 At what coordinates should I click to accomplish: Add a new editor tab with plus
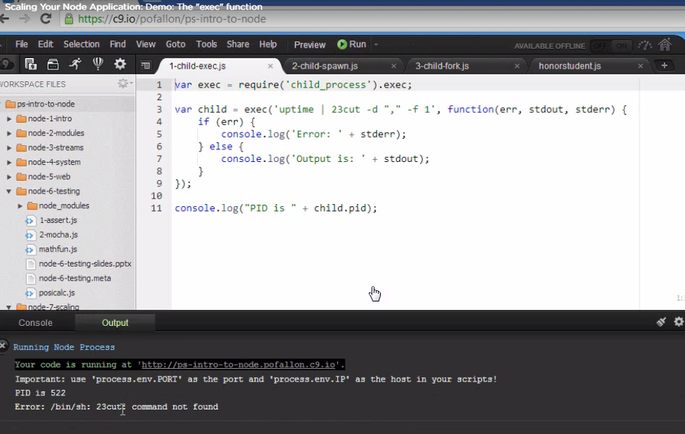coord(665,66)
